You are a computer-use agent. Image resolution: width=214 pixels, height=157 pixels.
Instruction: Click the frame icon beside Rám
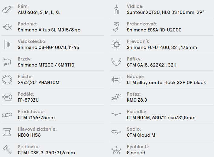8,9
